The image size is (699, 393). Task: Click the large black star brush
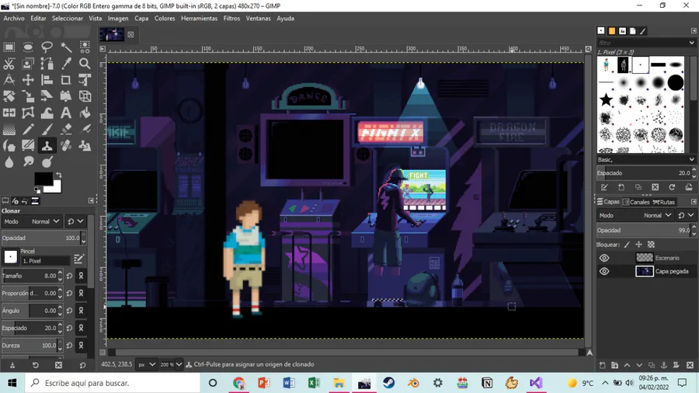pos(607,99)
